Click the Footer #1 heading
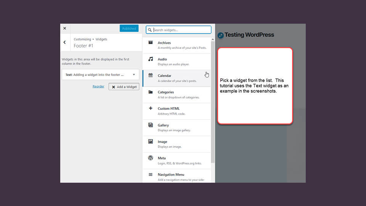Screen dimensions: 366x206 coord(83,46)
